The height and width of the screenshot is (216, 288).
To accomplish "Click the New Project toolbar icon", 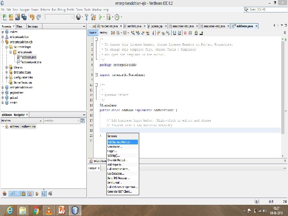I will (x=11, y=17).
